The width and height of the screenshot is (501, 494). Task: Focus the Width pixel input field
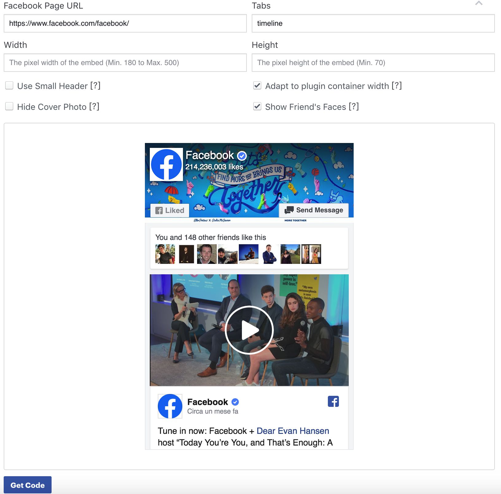(x=125, y=63)
